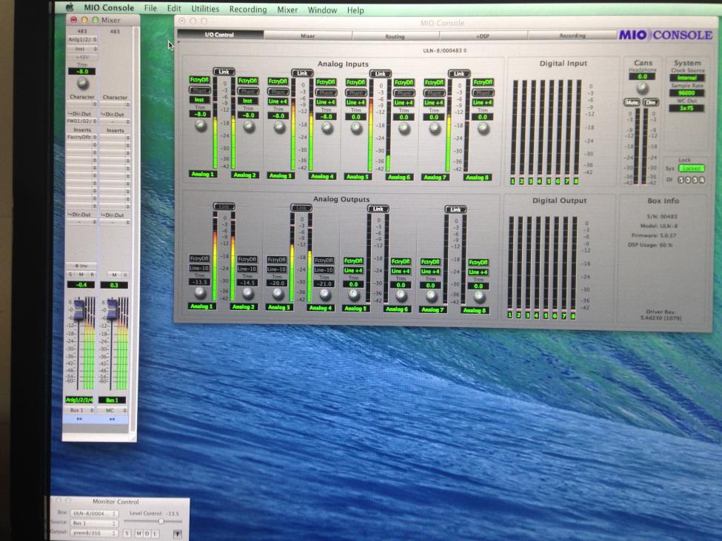Toggle Link for Analog Inputs 3 and 4
The image size is (722, 541).
coord(302,73)
